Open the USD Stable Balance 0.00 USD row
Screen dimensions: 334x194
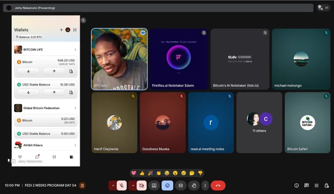pyautogui.click(x=46, y=134)
